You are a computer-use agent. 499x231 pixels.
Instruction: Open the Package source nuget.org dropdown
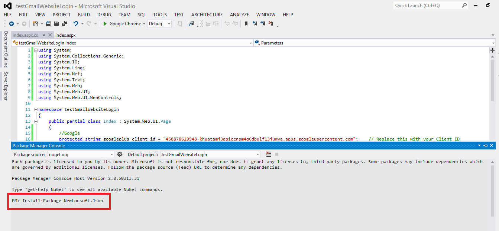[81, 154]
